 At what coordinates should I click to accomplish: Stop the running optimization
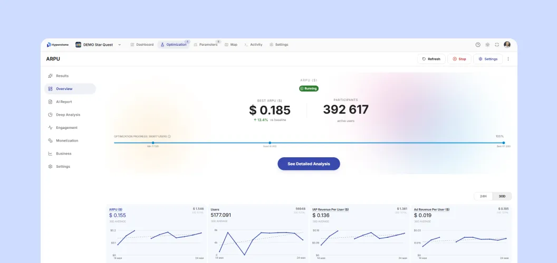[x=459, y=59]
